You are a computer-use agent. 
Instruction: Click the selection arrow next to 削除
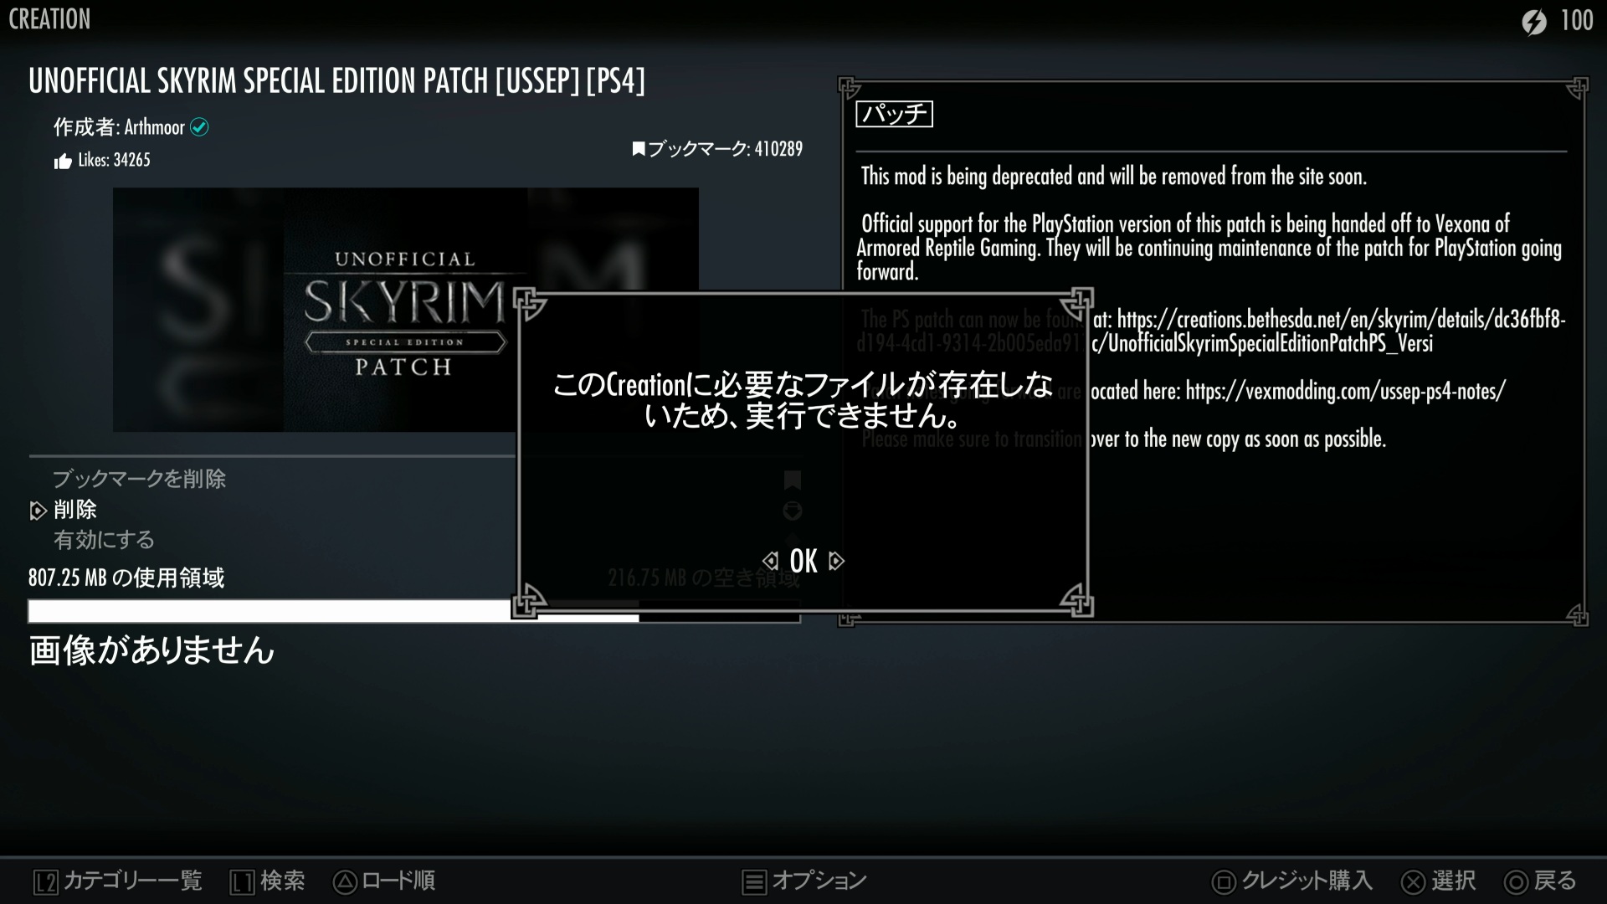[38, 511]
